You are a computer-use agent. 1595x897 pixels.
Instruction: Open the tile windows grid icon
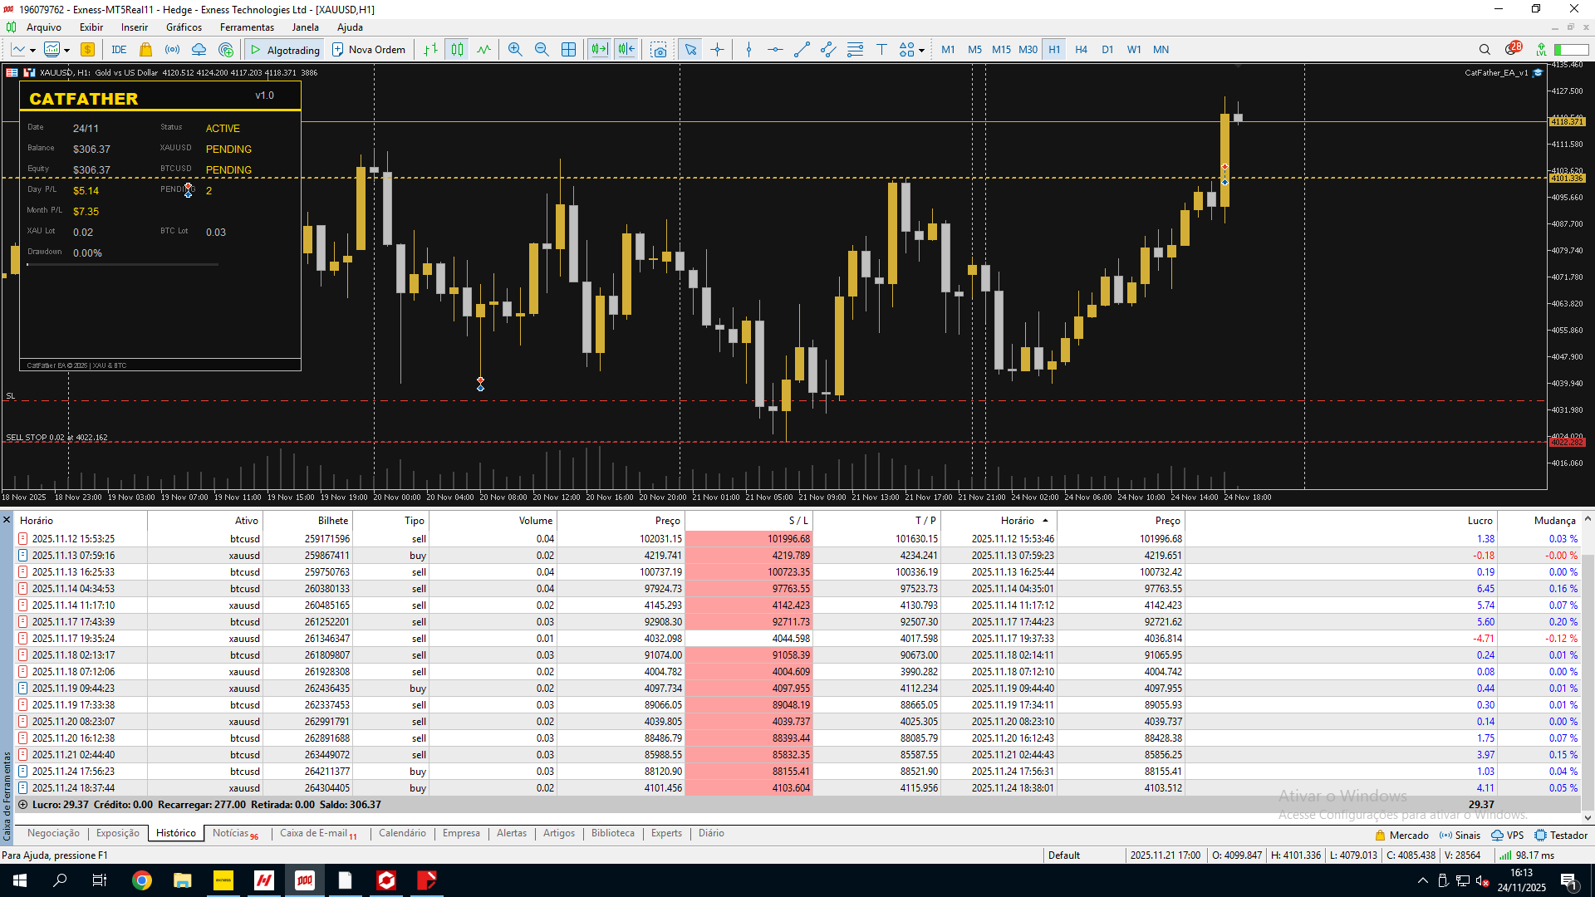tap(568, 50)
